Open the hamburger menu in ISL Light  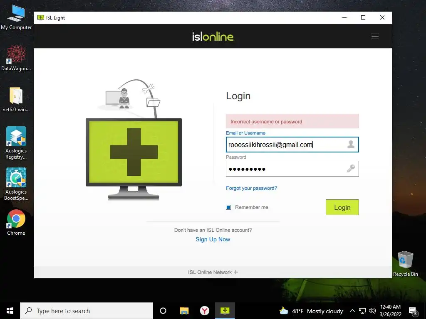tap(375, 37)
